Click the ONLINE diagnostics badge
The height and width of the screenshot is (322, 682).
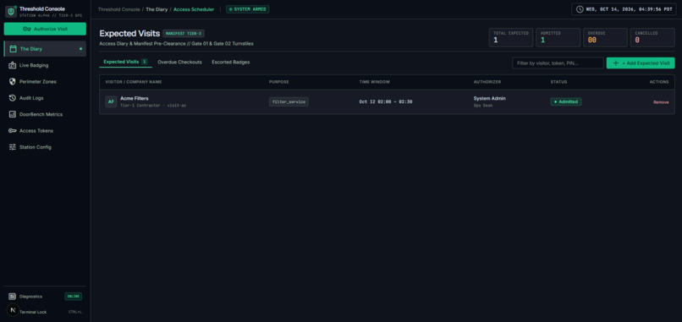pyautogui.click(x=73, y=297)
